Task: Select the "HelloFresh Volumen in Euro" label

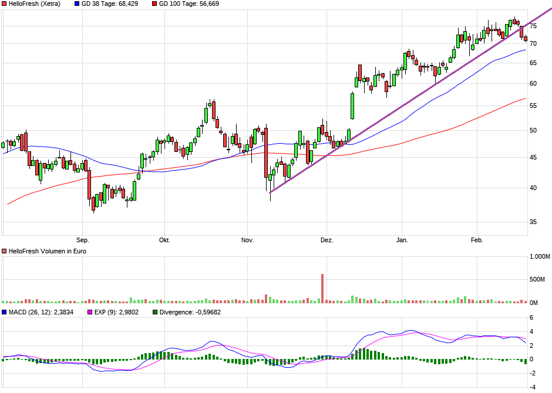Action: click(x=48, y=251)
